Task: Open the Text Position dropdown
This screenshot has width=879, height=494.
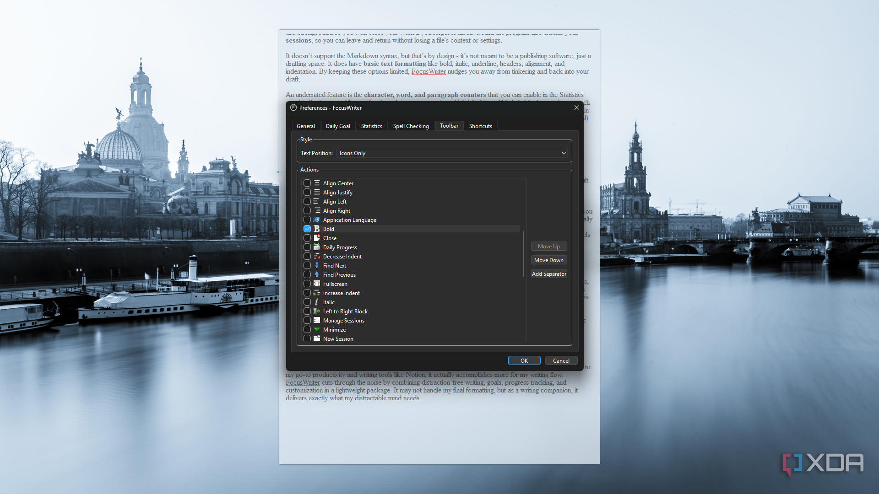Action: pos(452,153)
